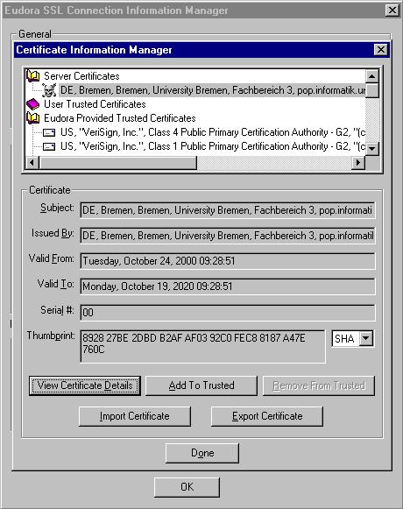Select the DE, Bremen server certificate entry
Viewport: 403px width, 509px height.
coord(212,90)
